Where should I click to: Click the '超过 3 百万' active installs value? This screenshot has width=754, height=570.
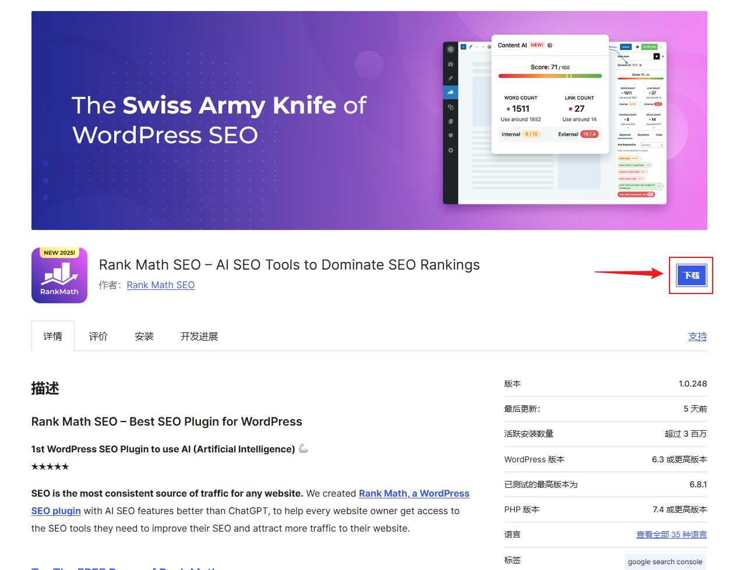click(686, 434)
